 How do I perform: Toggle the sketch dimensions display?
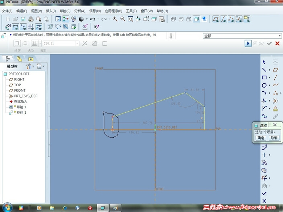pyautogui.click(x=16, y=26)
